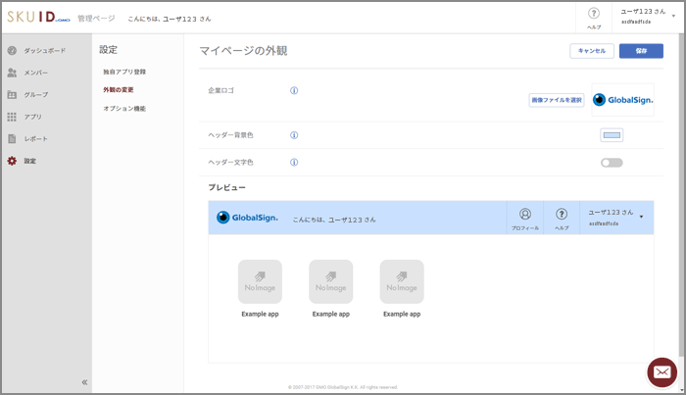Open the ユーザ123 account menu at top right
The image size is (686, 395).
pos(643,17)
